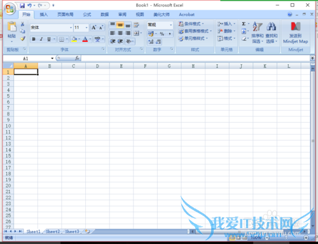
Task: Decrease decimal places
Action: (158, 42)
